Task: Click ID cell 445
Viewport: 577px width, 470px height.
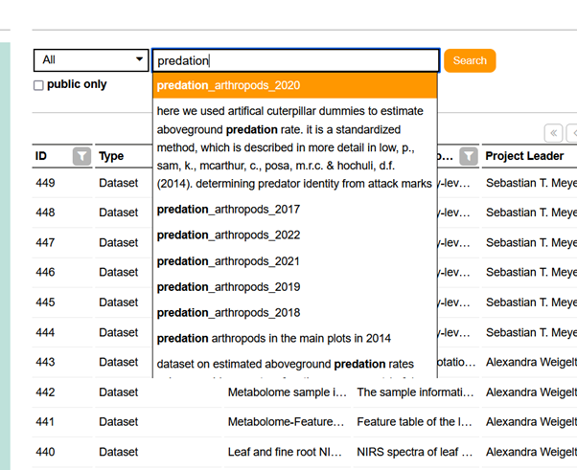Action: click(45, 302)
